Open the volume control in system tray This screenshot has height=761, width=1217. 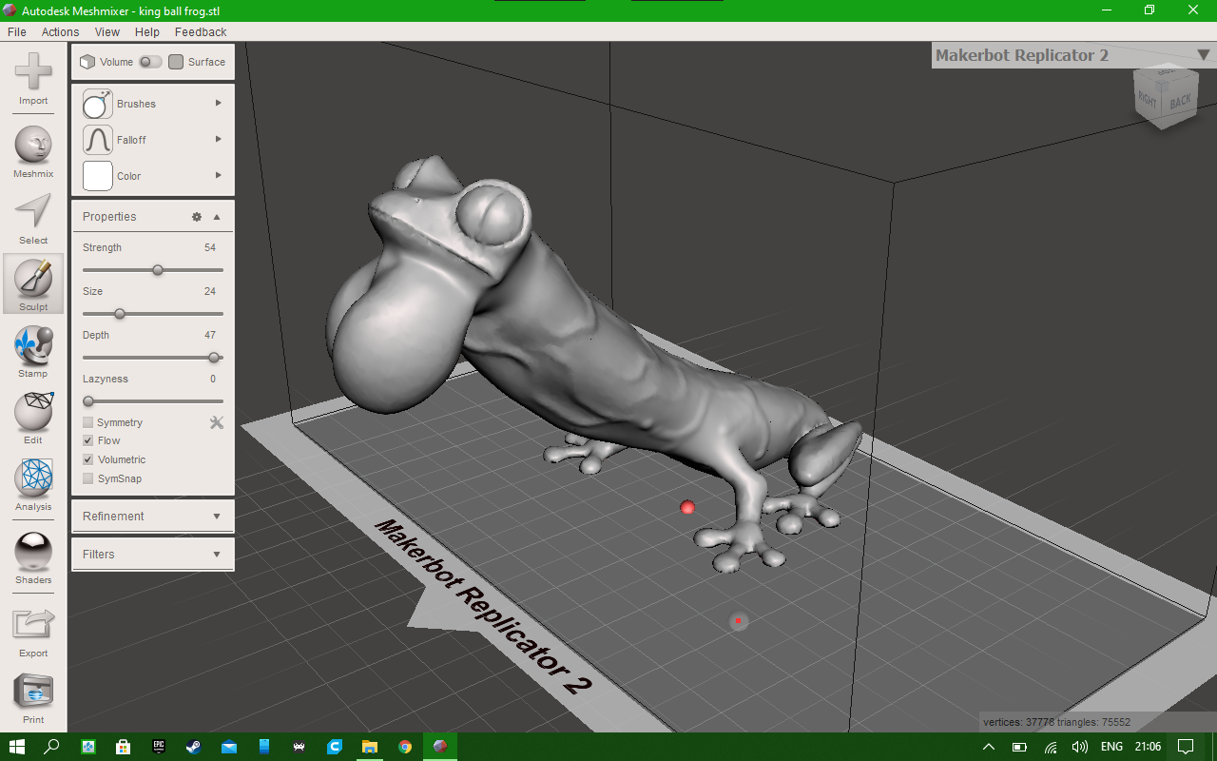tap(1080, 747)
